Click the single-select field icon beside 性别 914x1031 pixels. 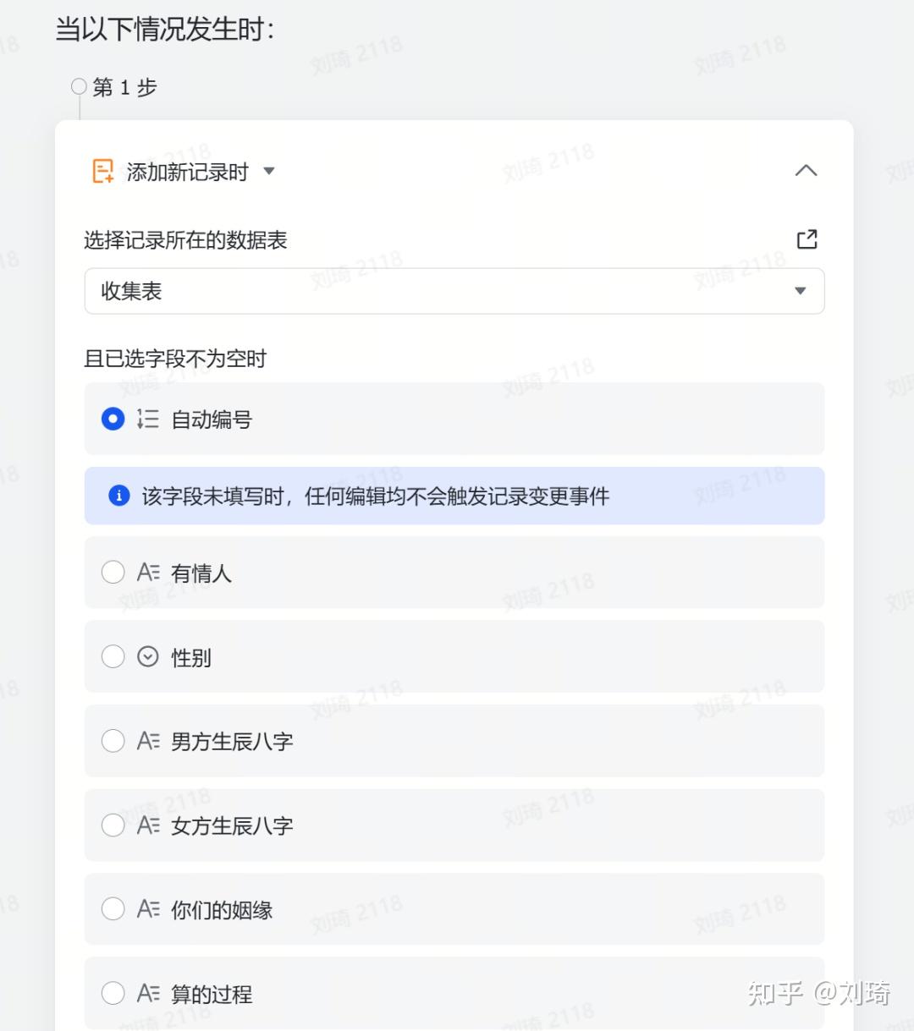click(148, 656)
